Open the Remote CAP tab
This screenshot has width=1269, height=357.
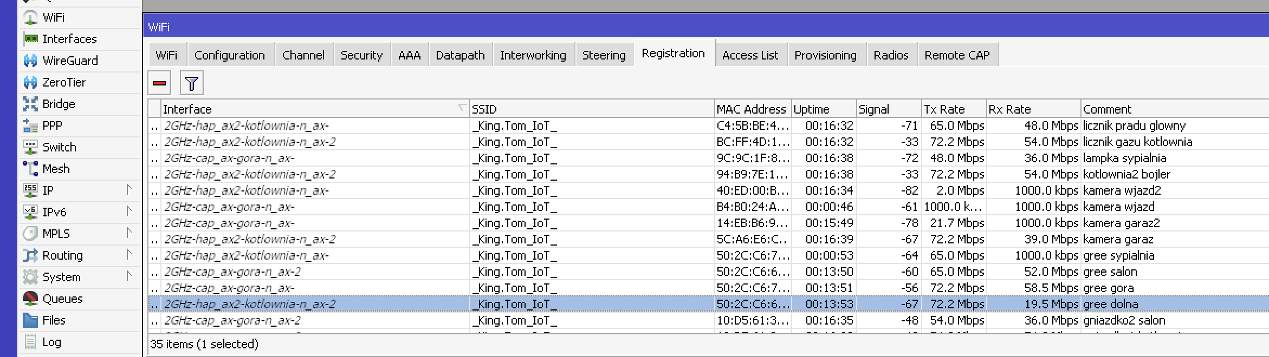pos(957,55)
